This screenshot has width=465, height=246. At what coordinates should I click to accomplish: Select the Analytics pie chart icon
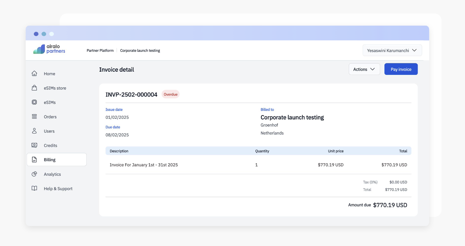[x=34, y=174]
